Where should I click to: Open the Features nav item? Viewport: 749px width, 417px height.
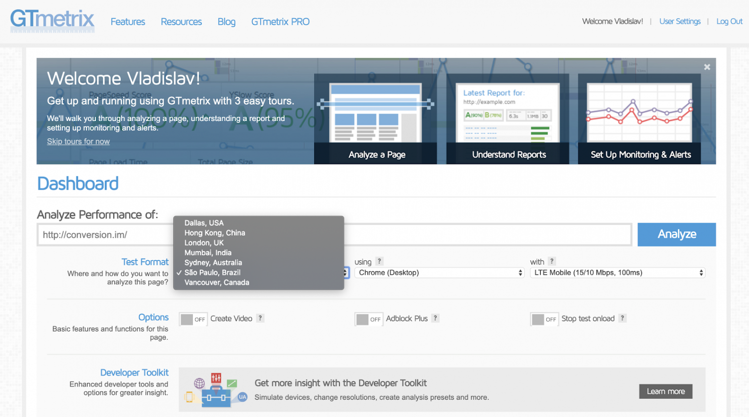pos(128,22)
